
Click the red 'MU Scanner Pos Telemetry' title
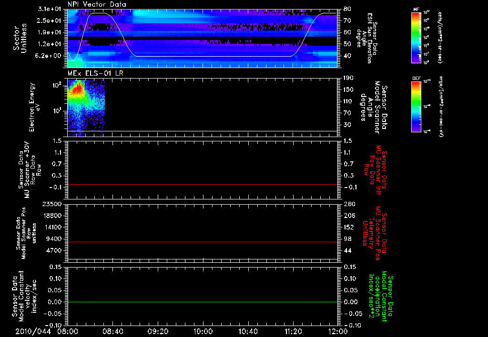click(x=375, y=233)
